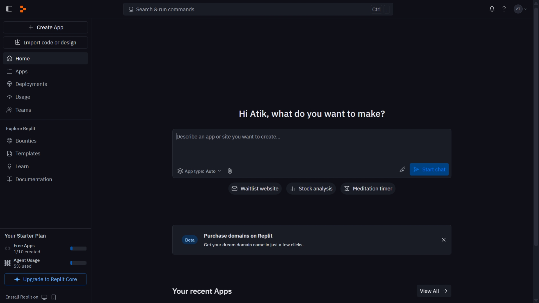
Task: Toggle the sidebar panel icon
Action: (9, 9)
